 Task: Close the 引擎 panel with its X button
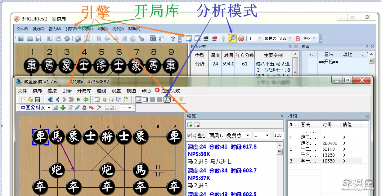[282, 116]
